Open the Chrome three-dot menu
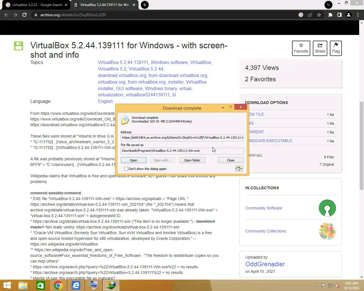This screenshot has width=364, height=291. click(358, 15)
